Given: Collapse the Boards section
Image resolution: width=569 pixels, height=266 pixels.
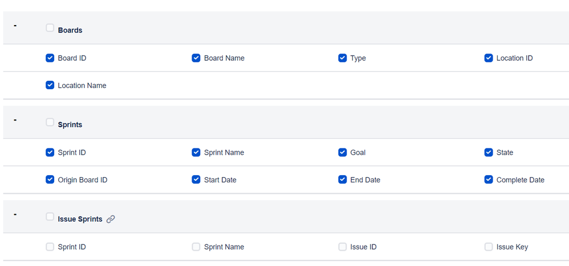Looking at the screenshot, I should click(15, 26).
